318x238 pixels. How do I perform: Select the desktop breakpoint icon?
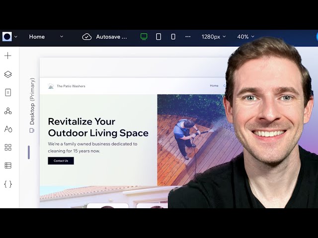144,37
